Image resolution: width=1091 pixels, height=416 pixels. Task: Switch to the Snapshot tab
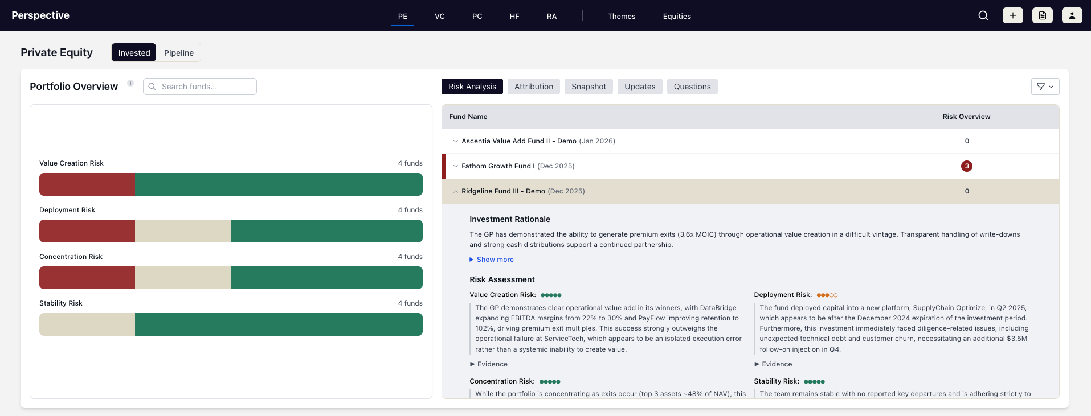589,87
